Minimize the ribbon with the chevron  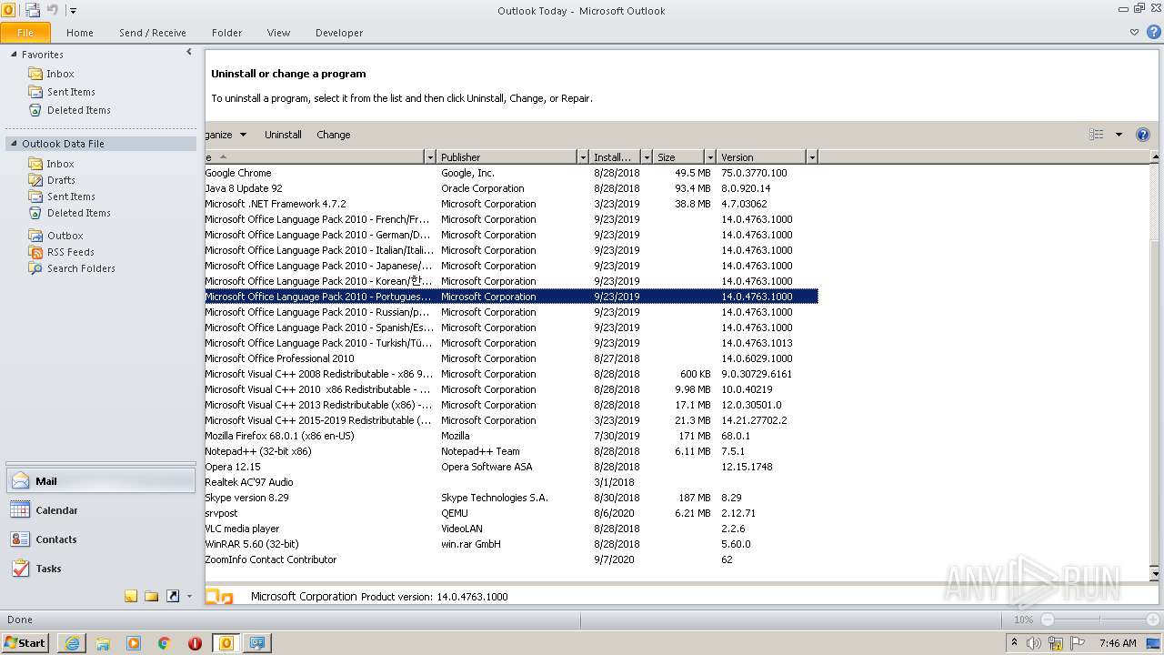[1134, 32]
